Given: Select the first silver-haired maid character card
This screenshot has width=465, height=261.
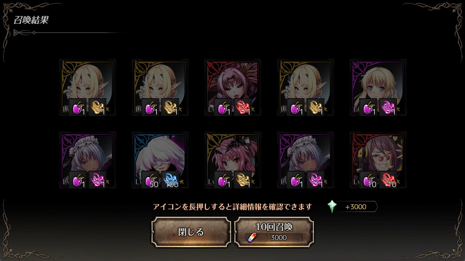Looking at the screenshot, I should [87, 160].
